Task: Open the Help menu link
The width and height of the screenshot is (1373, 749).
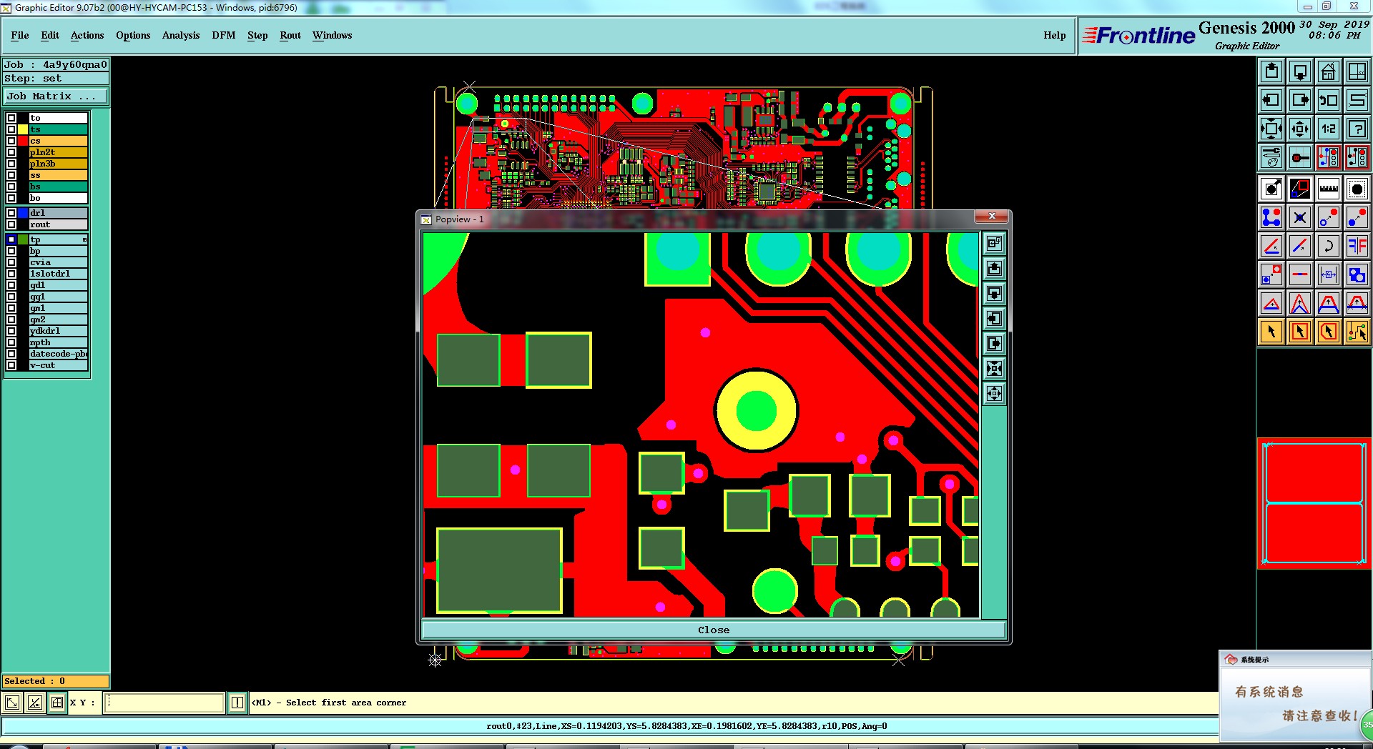Action: pos(1054,35)
